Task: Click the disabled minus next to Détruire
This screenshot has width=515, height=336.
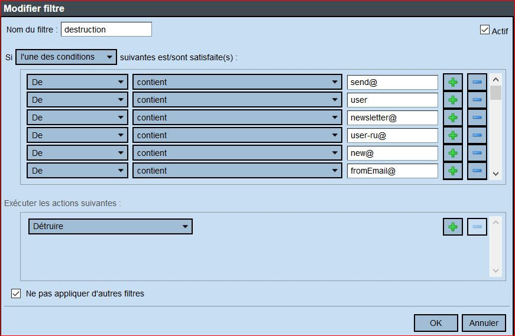Action: 477,227
